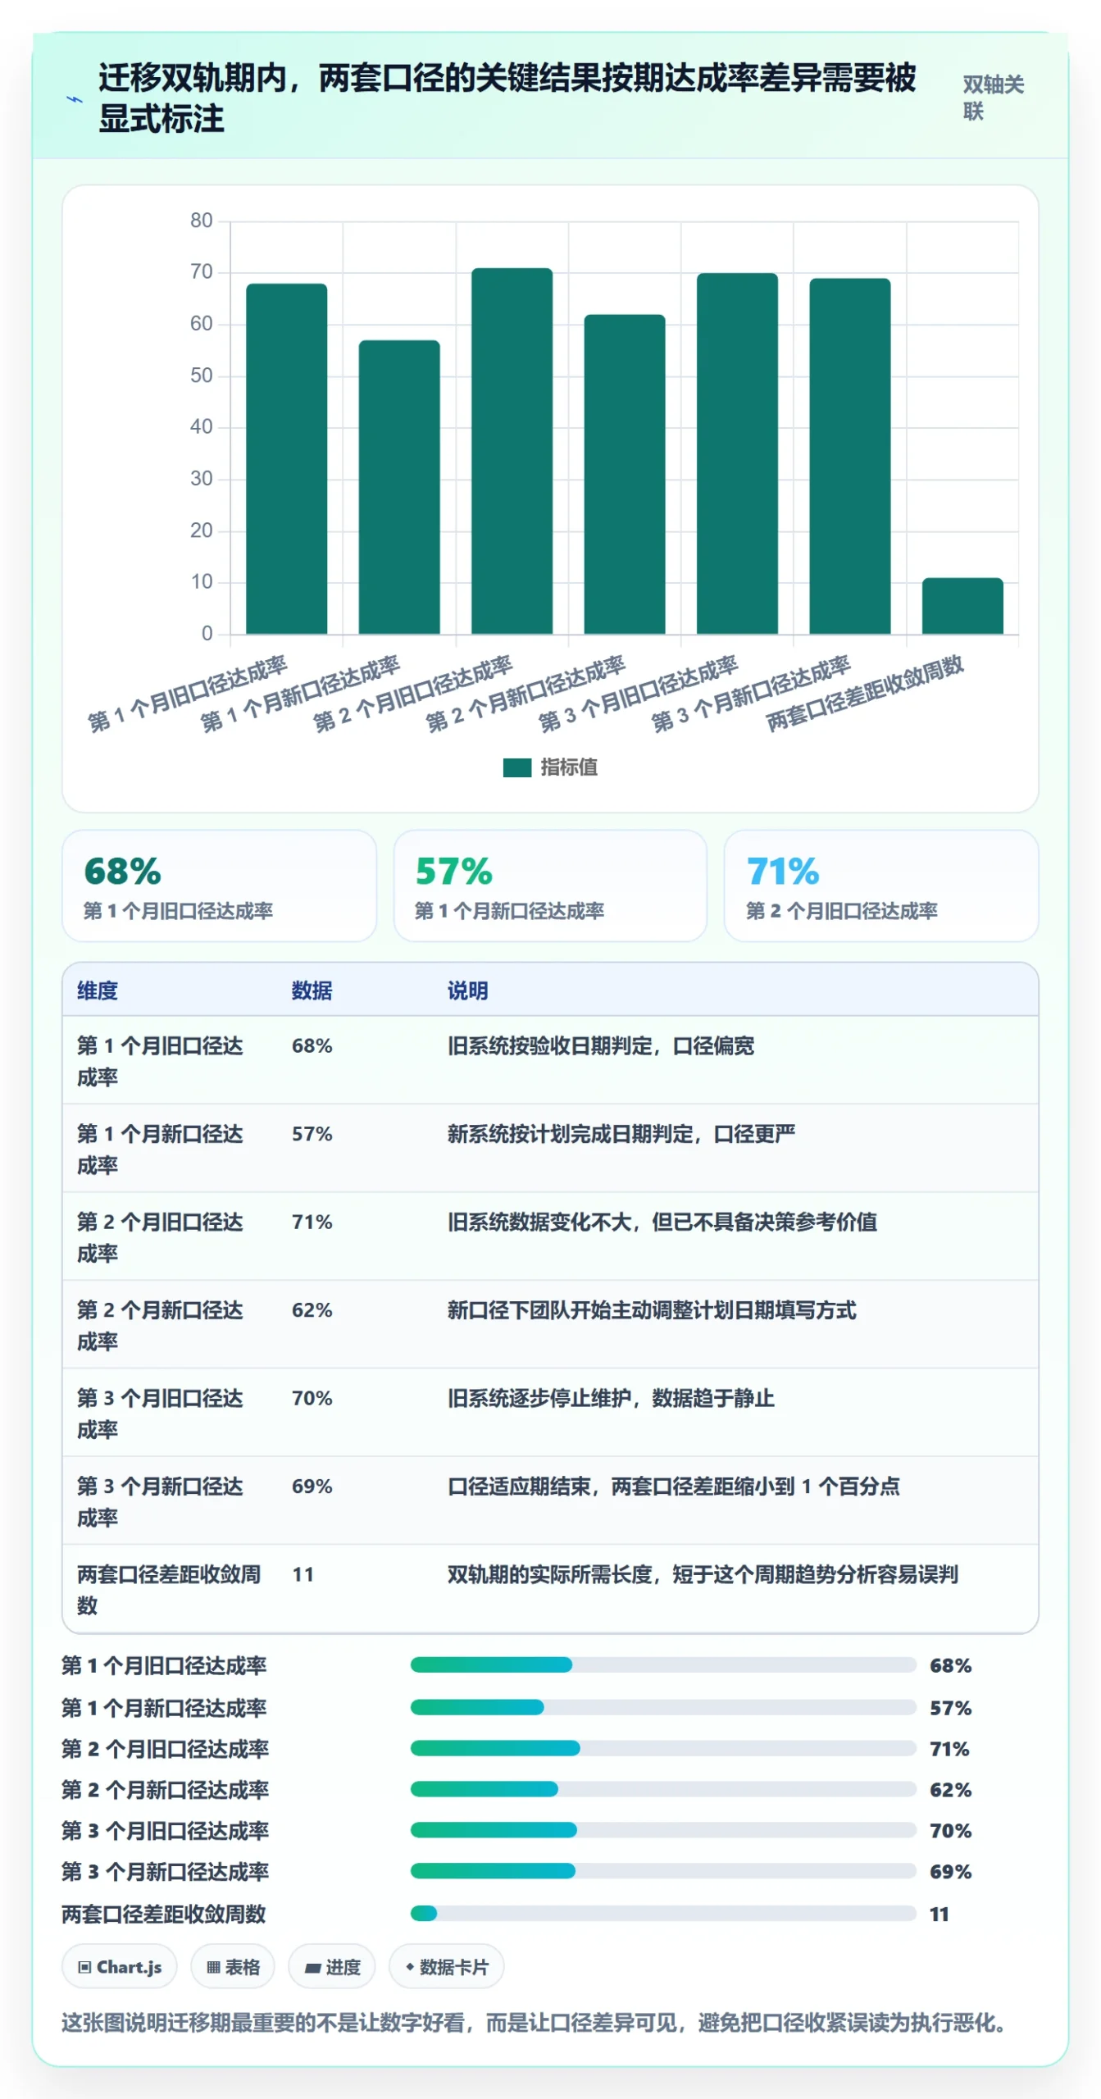The image size is (1101, 2099).
Task: Select the cell "双轨期的实际所需长度，短于这个周期趋势分析容易误判"
Action: (x=703, y=1574)
